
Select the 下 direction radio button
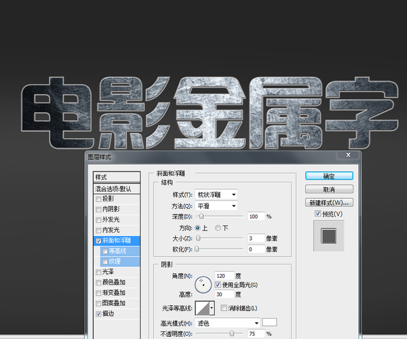(218, 227)
